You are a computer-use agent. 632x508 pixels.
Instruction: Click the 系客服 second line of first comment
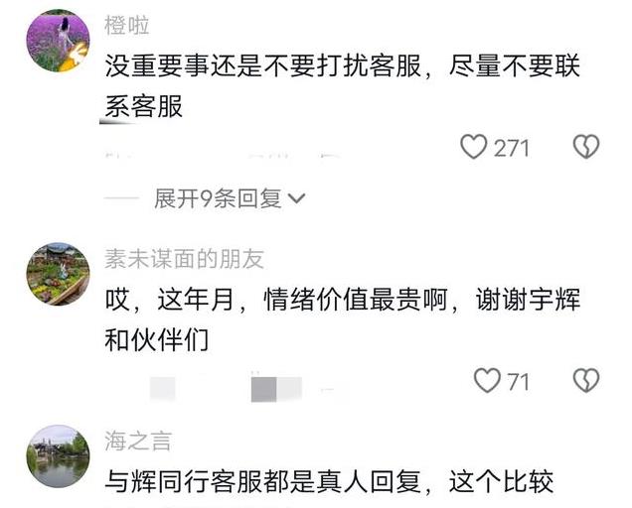tap(143, 107)
